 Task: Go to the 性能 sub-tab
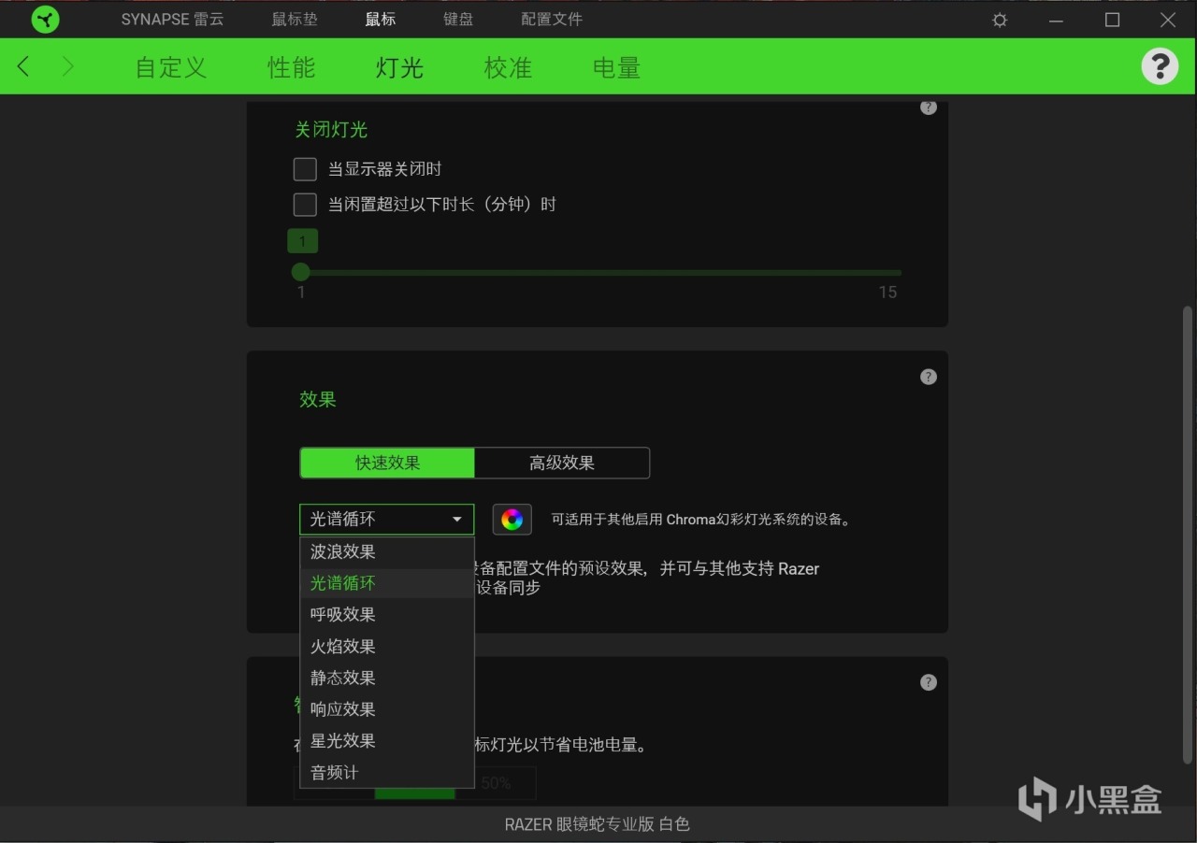(292, 67)
